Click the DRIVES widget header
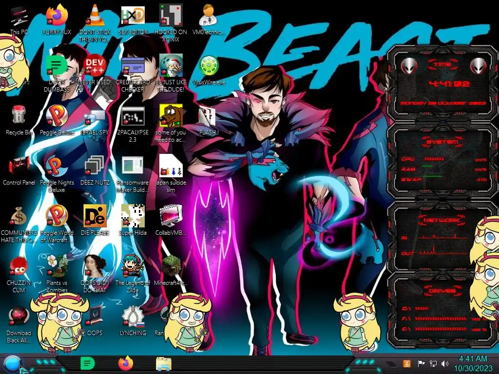This screenshot has width=499, height=374. click(442, 291)
